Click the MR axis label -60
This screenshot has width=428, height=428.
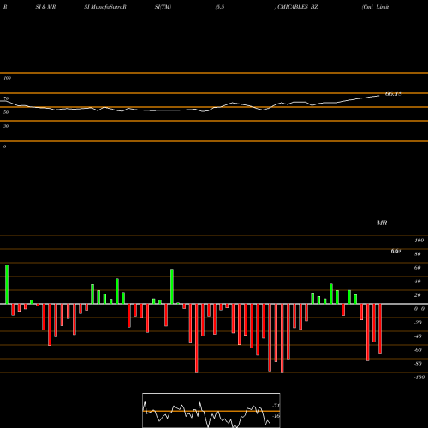pyautogui.click(x=418, y=350)
